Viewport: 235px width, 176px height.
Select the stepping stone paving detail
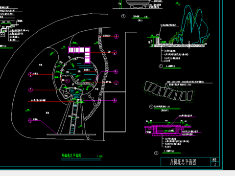tap(169, 91)
